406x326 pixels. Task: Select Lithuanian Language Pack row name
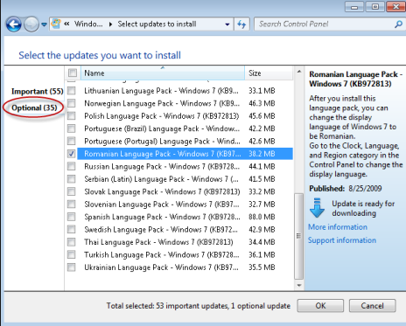[161, 91]
